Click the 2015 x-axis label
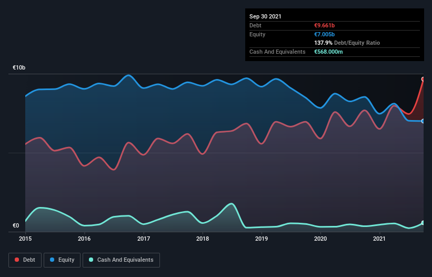The image size is (432, 277). [x=25, y=239]
